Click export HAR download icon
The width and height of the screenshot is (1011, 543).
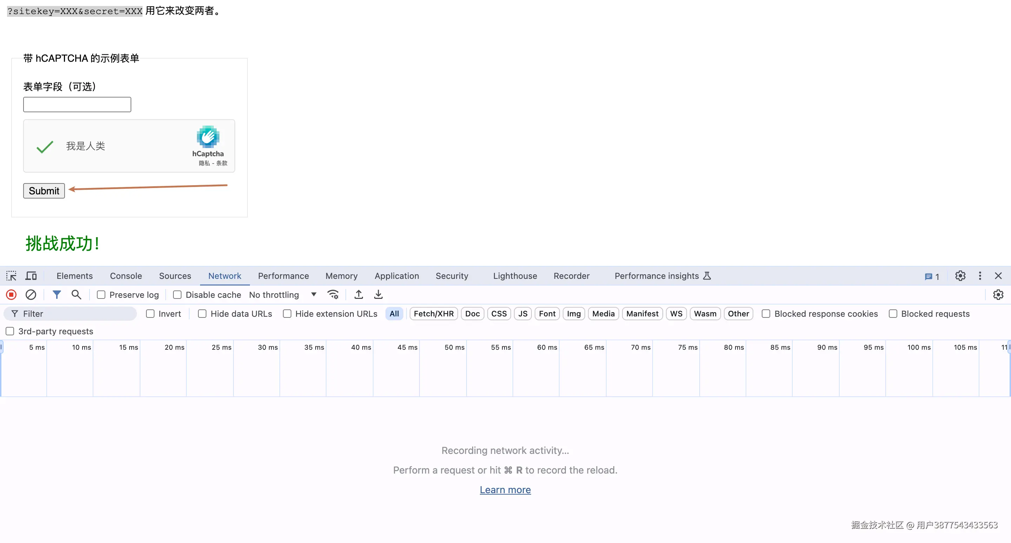click(378, 294)
